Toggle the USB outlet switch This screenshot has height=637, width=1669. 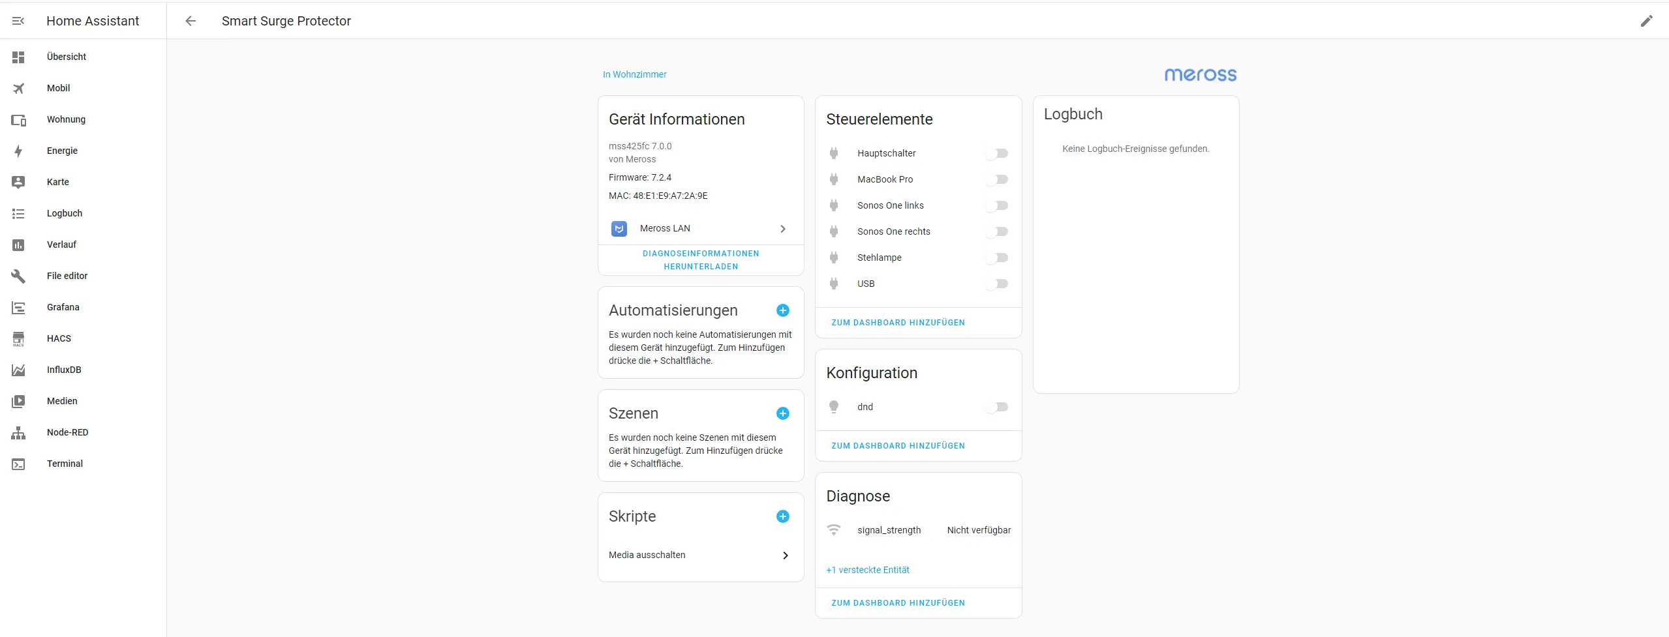click(x=997, y=284)
